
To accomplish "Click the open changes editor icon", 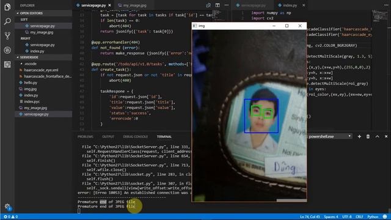I will click(x=208, y=5).
